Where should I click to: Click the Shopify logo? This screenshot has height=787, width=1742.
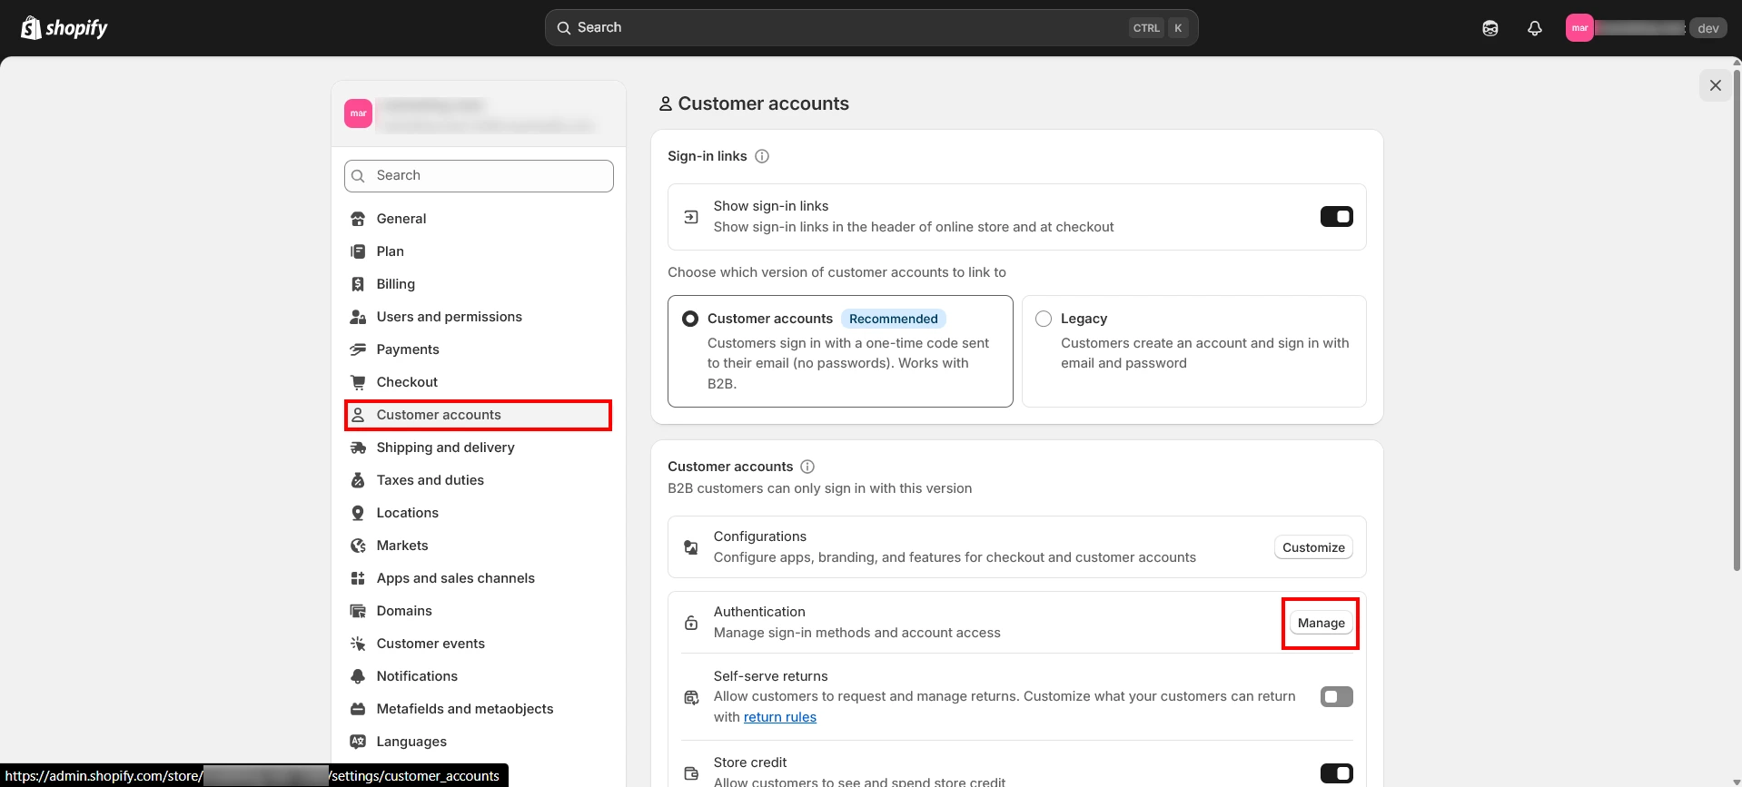click(x=64, y=28)
